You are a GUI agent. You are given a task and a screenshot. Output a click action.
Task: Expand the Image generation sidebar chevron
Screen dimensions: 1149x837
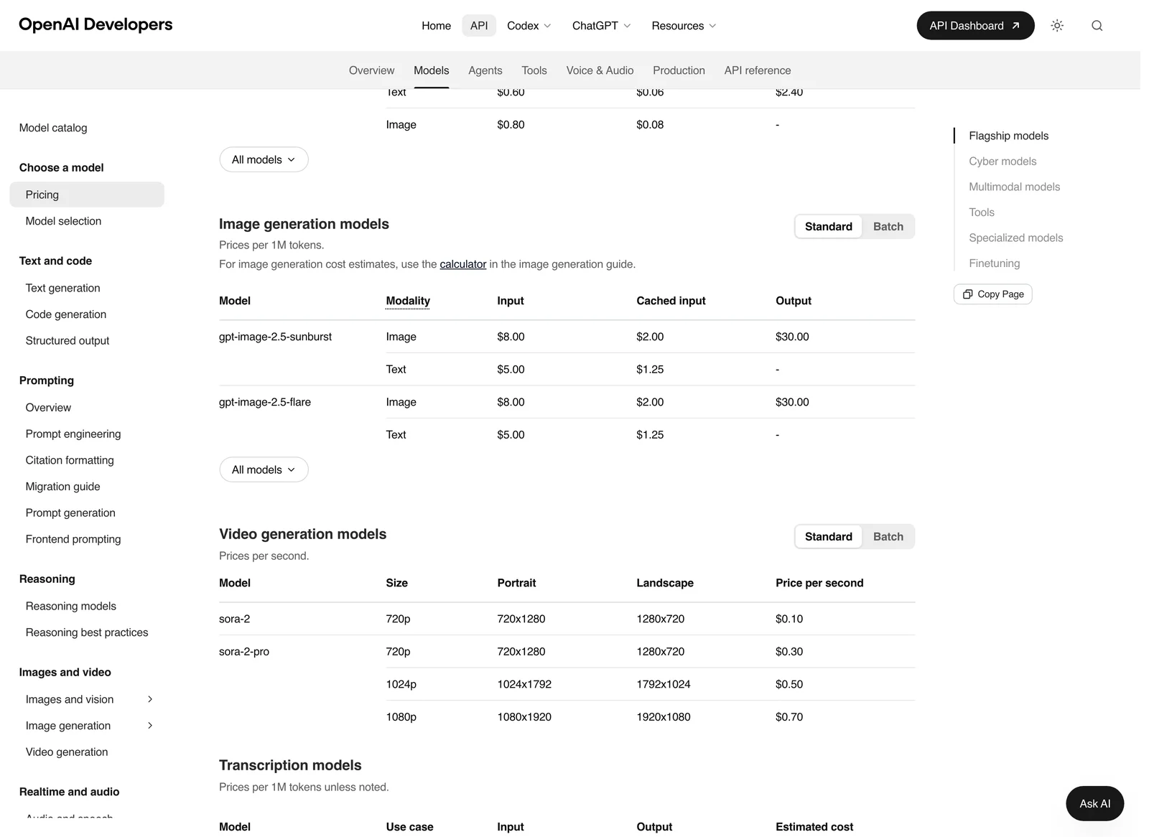150,726
